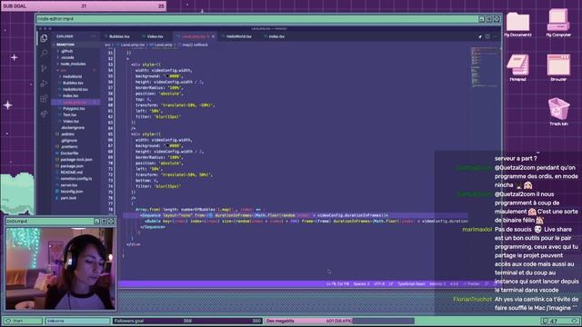582x327 pixels.
Task: Open the Explorer view in activity bar
Action: coord(44,38)
